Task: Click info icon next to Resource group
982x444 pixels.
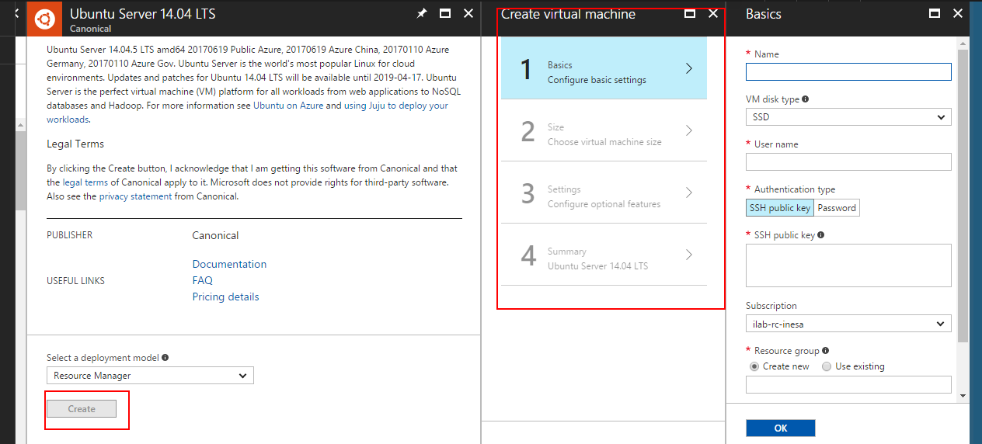Action: (x=825, y=351)
